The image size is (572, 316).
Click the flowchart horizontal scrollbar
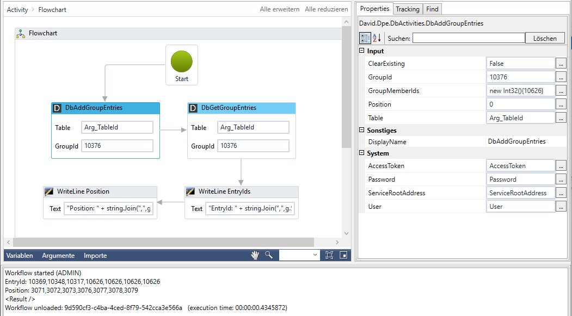pos(163,243)
